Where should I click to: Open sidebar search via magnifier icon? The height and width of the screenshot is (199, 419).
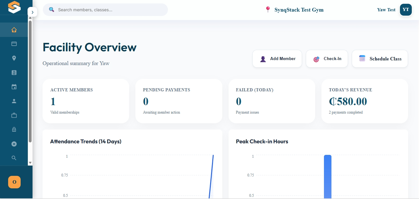14,158
